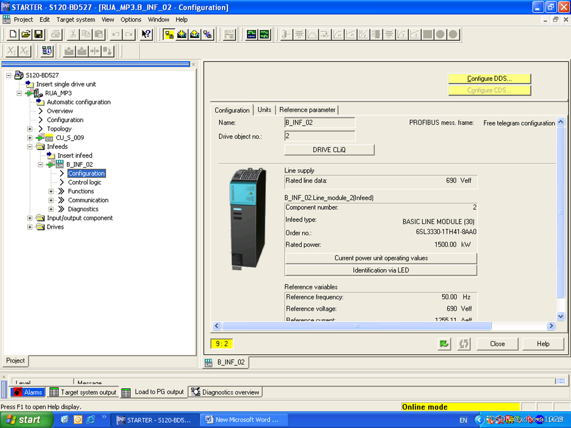Click the vertical scrollbar down arrow
The image size is (571, 428).
click(x=561, y=317)
